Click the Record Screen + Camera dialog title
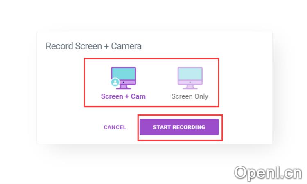 point(93,46)
